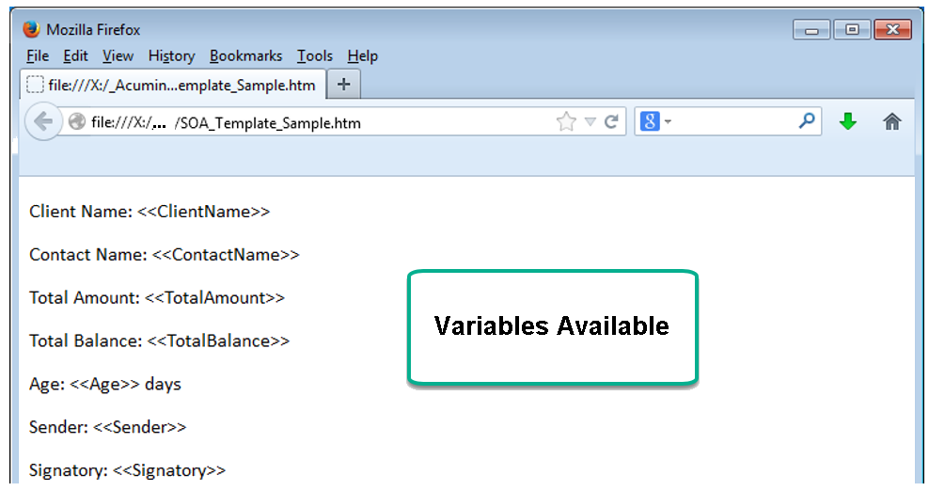Screen dimensions: 929x491
Task: Open the Bookmarks menu
Action: click(x=245, y=55)
